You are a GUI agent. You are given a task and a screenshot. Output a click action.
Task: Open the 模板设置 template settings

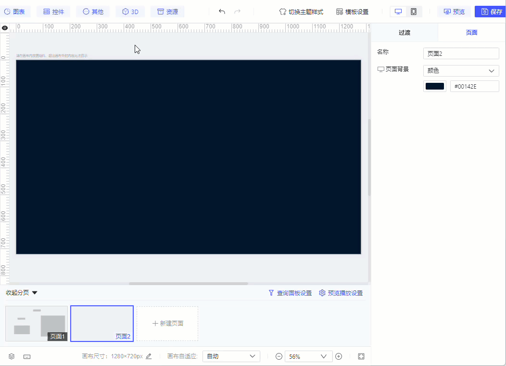click(x=354, y=12)
